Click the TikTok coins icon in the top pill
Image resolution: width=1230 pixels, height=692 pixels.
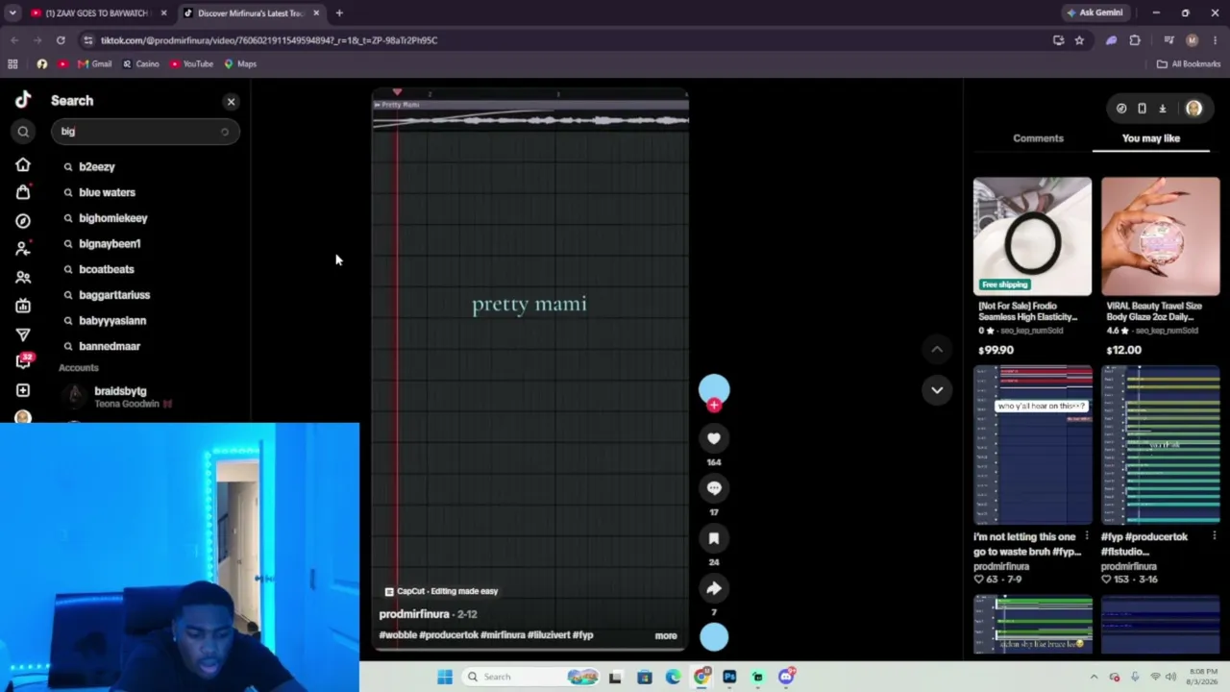[x=1121, y=109]
